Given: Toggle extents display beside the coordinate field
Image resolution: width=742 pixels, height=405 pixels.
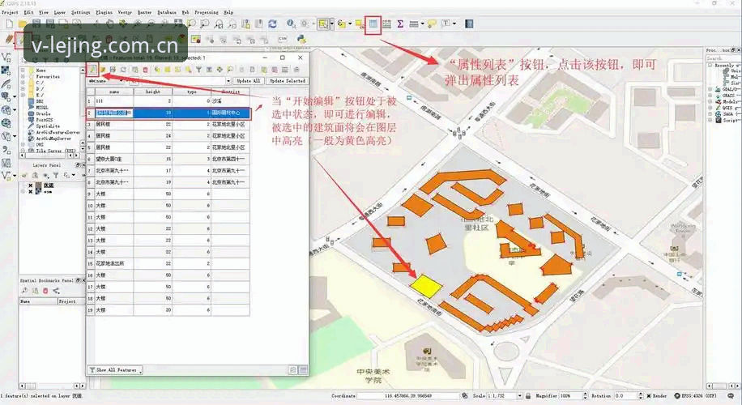Looking at the screenshot, I should click(x=465, y=395).
